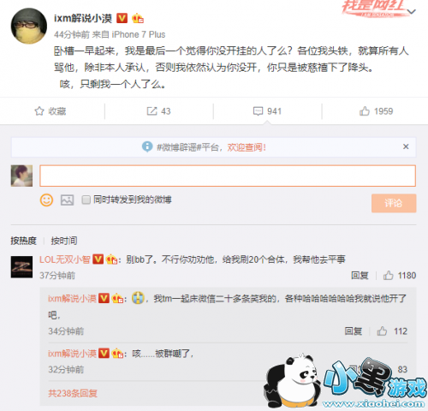
Task: Click the orange 评论 submit button
Action: (394, 203)
